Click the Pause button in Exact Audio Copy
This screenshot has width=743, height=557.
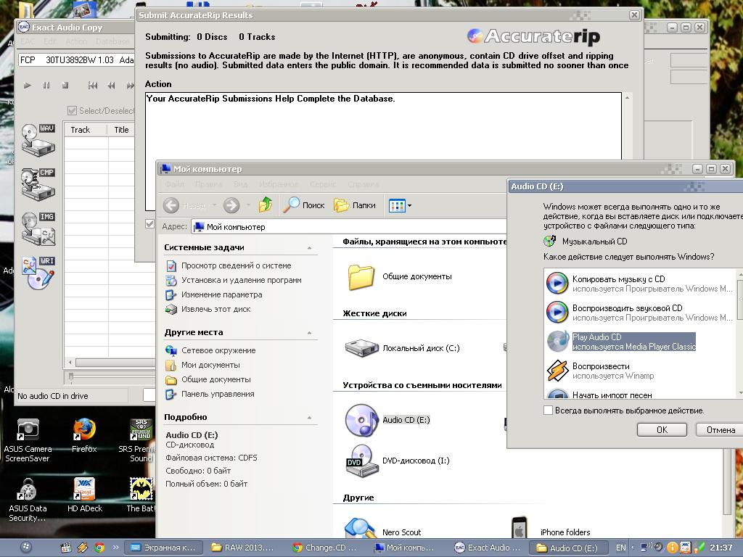pos(46,86)
